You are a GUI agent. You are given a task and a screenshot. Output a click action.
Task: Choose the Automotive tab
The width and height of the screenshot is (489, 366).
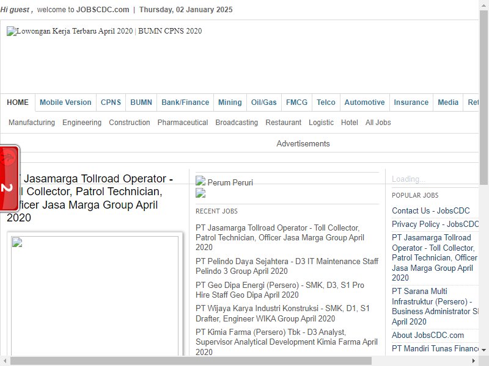[364, 102]
